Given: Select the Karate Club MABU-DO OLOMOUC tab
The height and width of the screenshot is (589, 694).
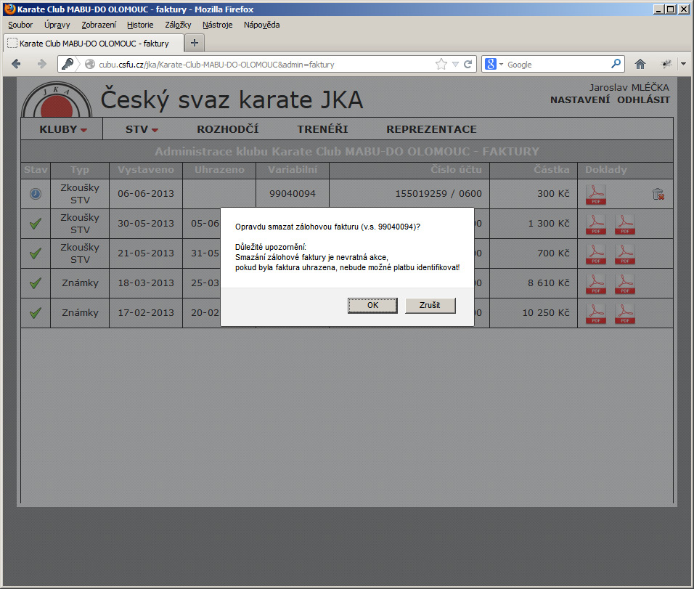Looking at the screenshot, I should coord(94,44).
